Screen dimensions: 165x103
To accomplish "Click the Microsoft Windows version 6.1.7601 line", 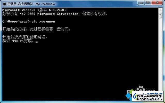I will [34, 10].
